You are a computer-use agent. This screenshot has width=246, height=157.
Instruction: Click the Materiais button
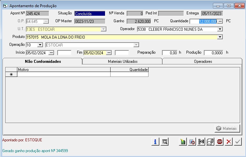pos(227,129)
